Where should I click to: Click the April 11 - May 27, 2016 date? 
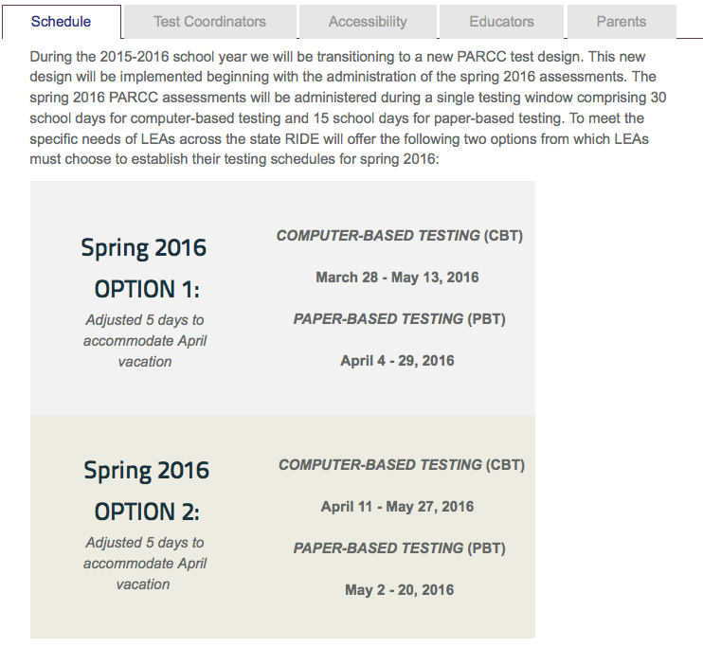pyautogui.click(x=397, y=507)
